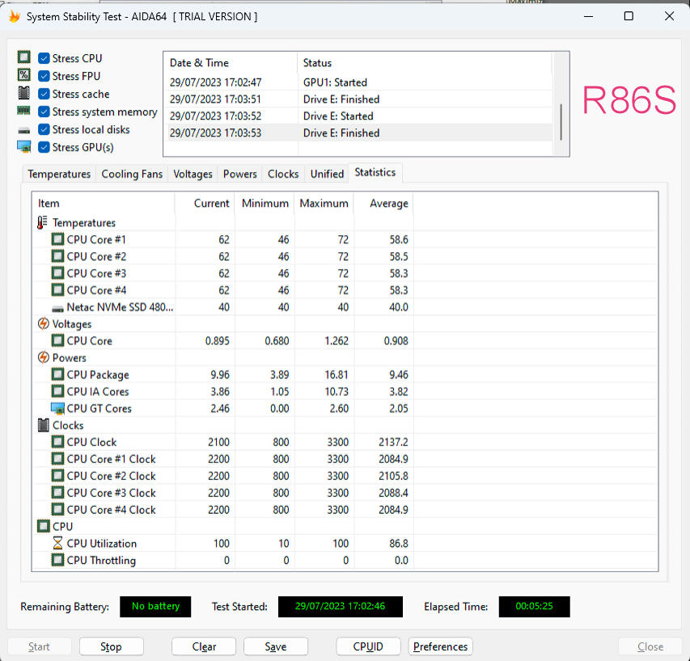Click the Test Started timestamp display
Screen dimensions: 690x661
341,606
